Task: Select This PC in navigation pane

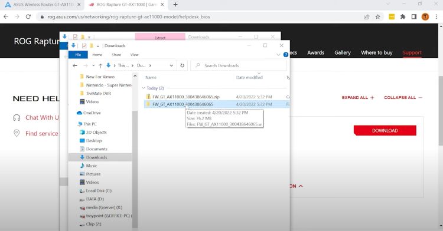Action: pyautogui.click(x=90, y=124)
